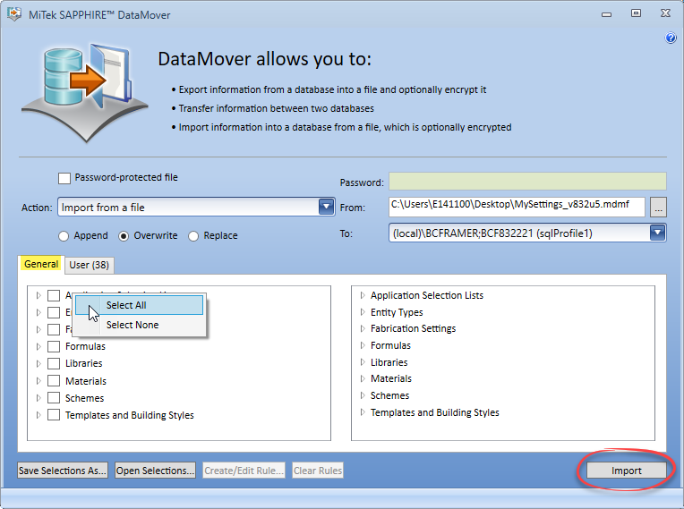Expand Formulas in the left tree
This screenshot has width=684, height=509.
point(38,346)
